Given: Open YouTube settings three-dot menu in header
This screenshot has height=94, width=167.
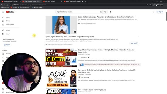Looking at the screenshot, I should coord(153,12).
